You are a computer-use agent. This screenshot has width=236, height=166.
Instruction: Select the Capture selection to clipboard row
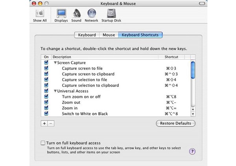(x=116, y=85)
